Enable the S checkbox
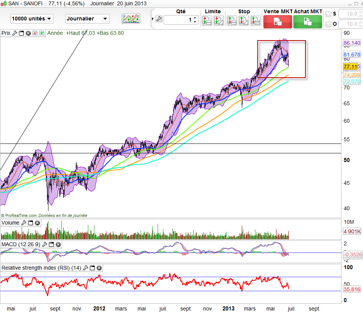Viewport: 363px width, 312px height. (328, 14)
